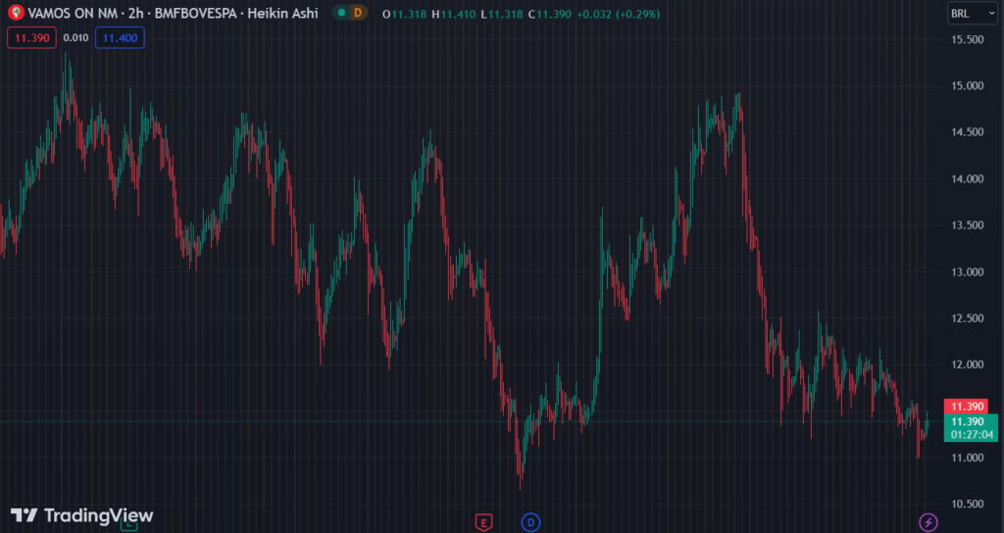The height and width of the screenshot is (533, 1004).
Task: Click the VAMOS symbol logo icon
Action: pos(16,13)
